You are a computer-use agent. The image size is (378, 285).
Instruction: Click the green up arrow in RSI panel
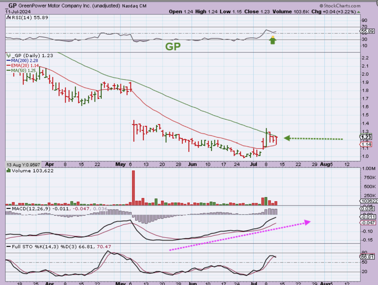(x=273, y=41)
